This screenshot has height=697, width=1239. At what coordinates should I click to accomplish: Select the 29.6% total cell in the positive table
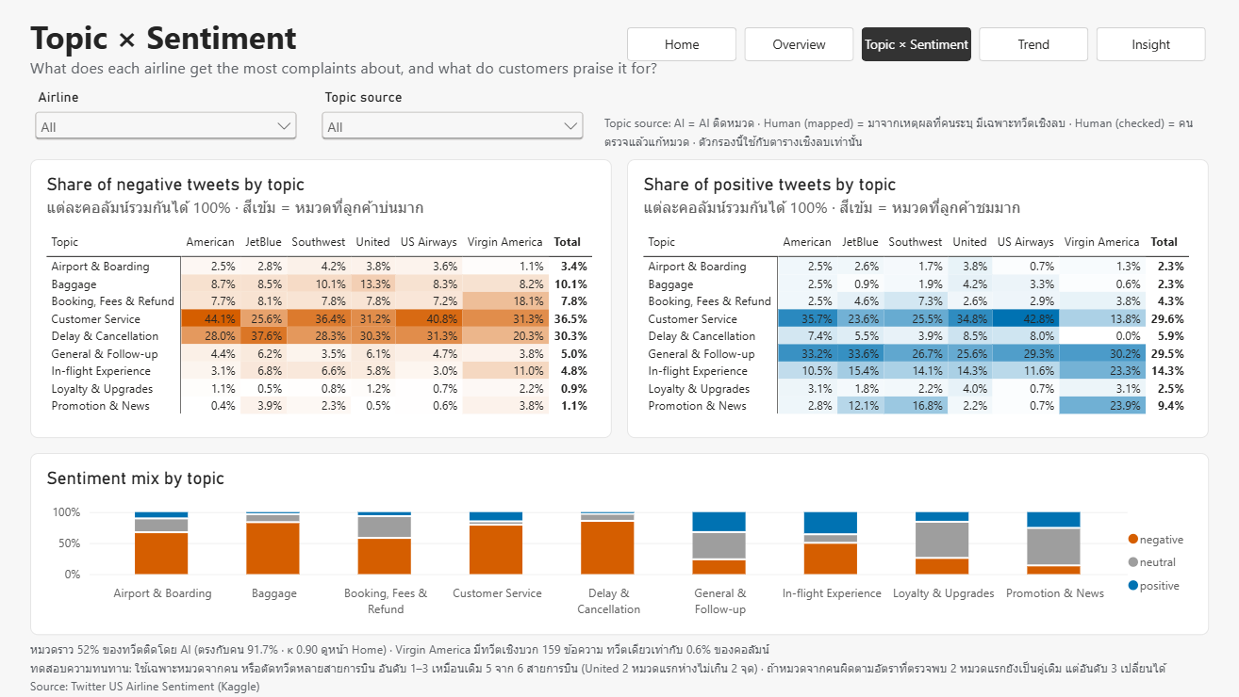[x=1167, y=319]
